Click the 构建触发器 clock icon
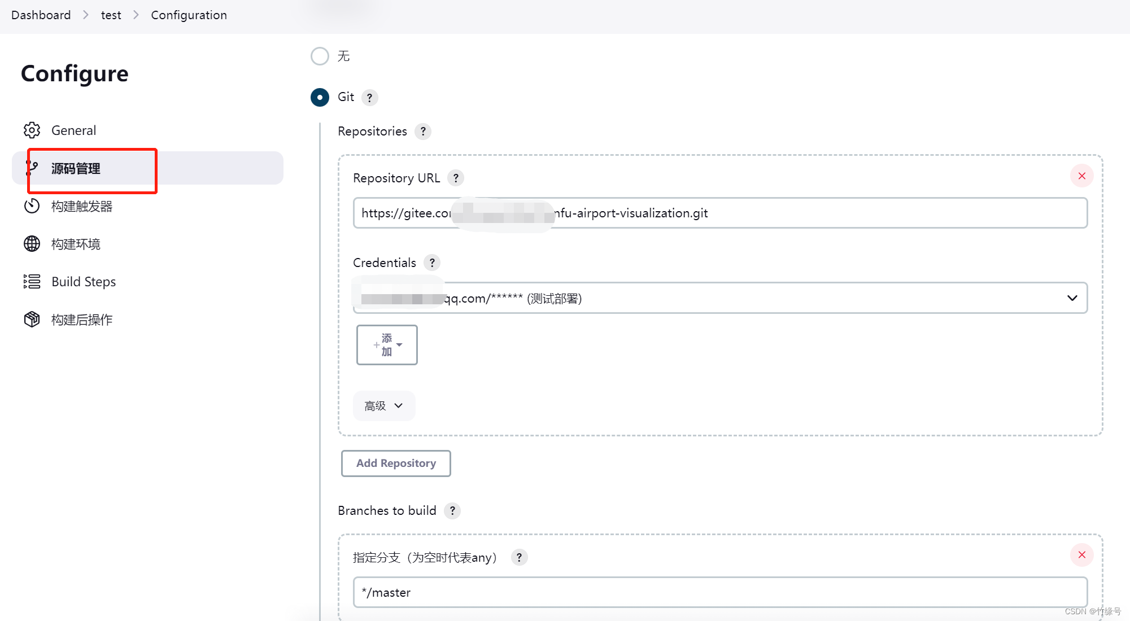The image size is (1130, 621). [x=32, y=206]
